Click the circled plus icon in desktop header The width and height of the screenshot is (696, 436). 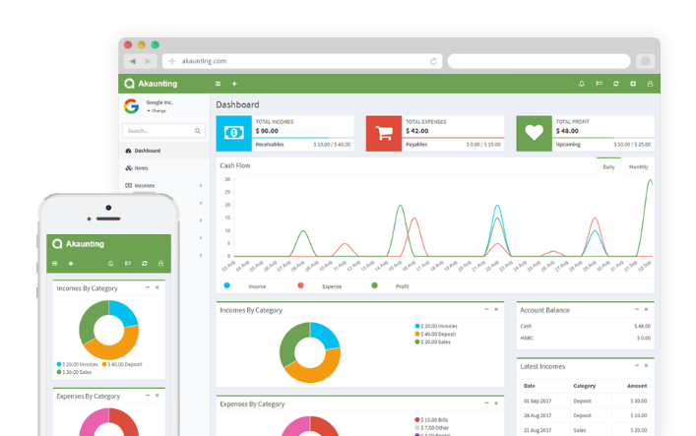(633, 84)
